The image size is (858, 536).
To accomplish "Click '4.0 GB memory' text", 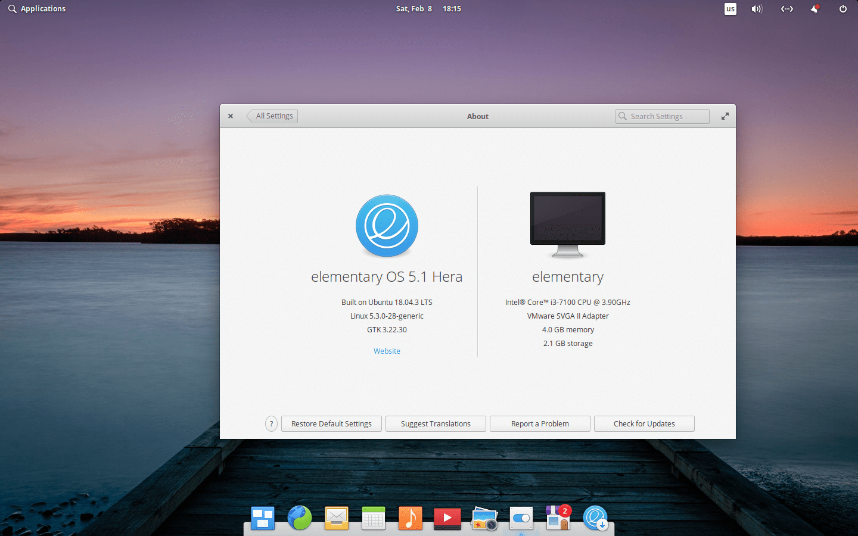I will point(568,329).
